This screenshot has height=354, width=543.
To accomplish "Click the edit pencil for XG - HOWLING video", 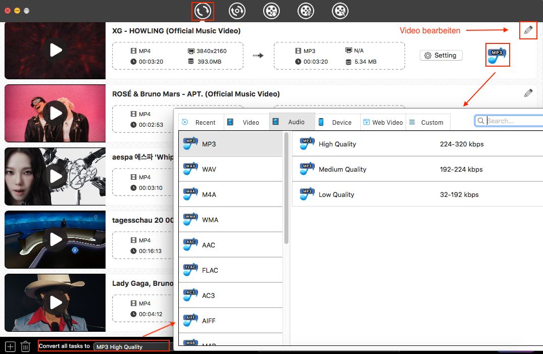I will (x=528, y=30).
